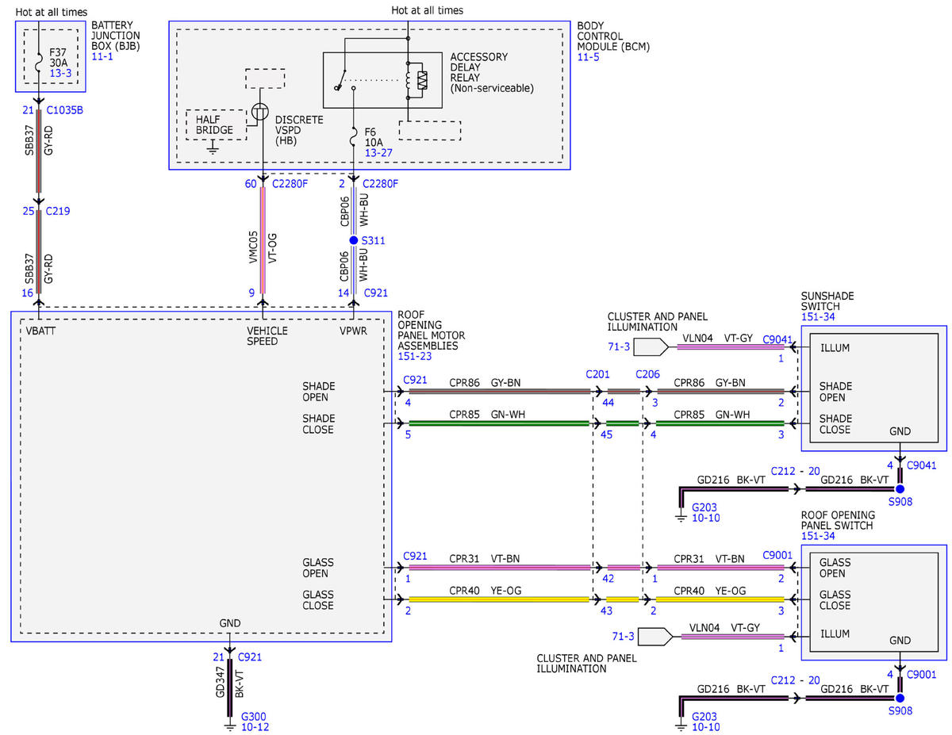
Task: Select the VBATT terminal label
Action: (x=40, y=331)
